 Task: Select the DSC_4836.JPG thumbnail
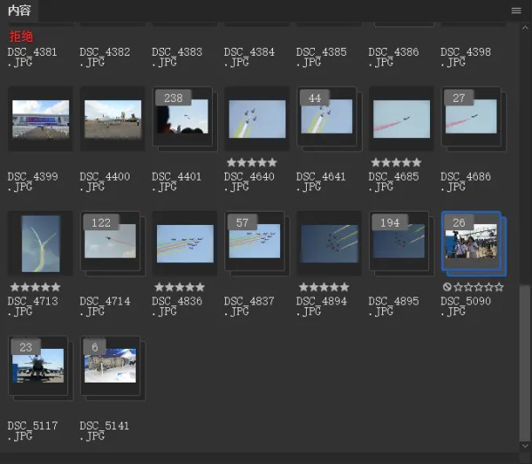click(185, 244)
